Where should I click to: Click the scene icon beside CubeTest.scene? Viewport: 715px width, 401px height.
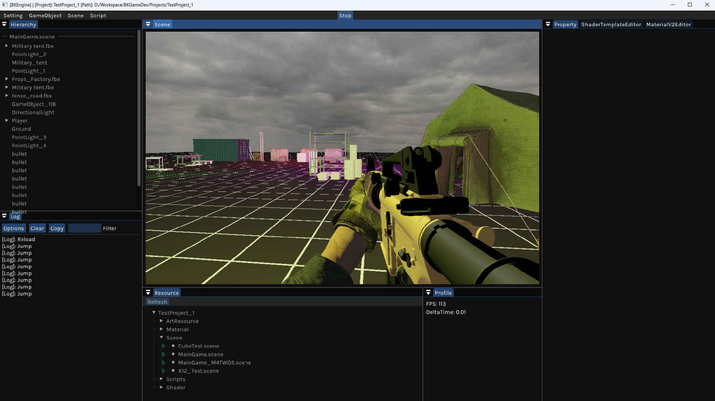tap(163, 346)
